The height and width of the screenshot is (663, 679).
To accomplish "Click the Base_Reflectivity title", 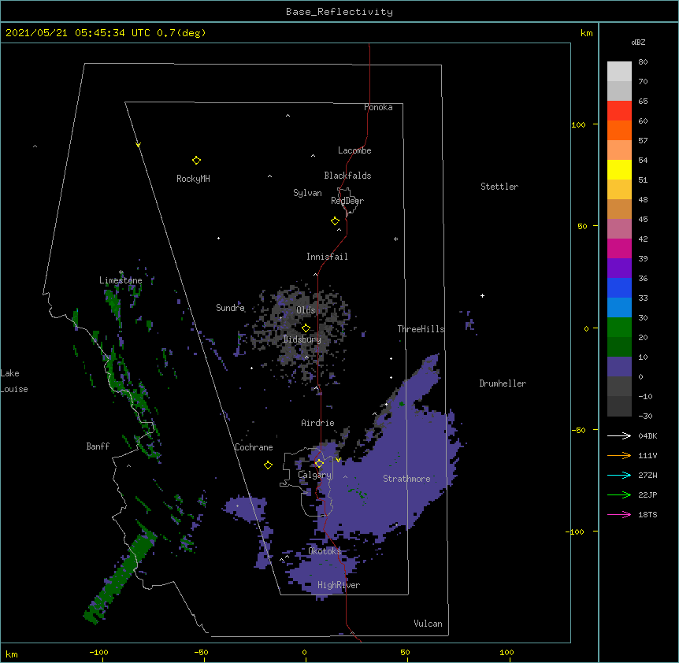I will (339, 12).
